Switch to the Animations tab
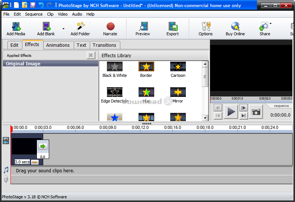 pyautogui.click(x=58, y=45)
